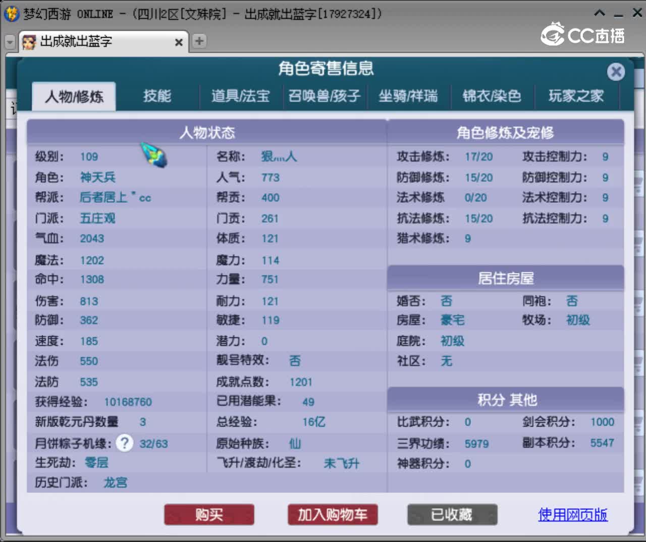The width and height of the screenshot is (646, 542).
Task: Open the 玩家之家 tab
Action: (x=576, y=96)
